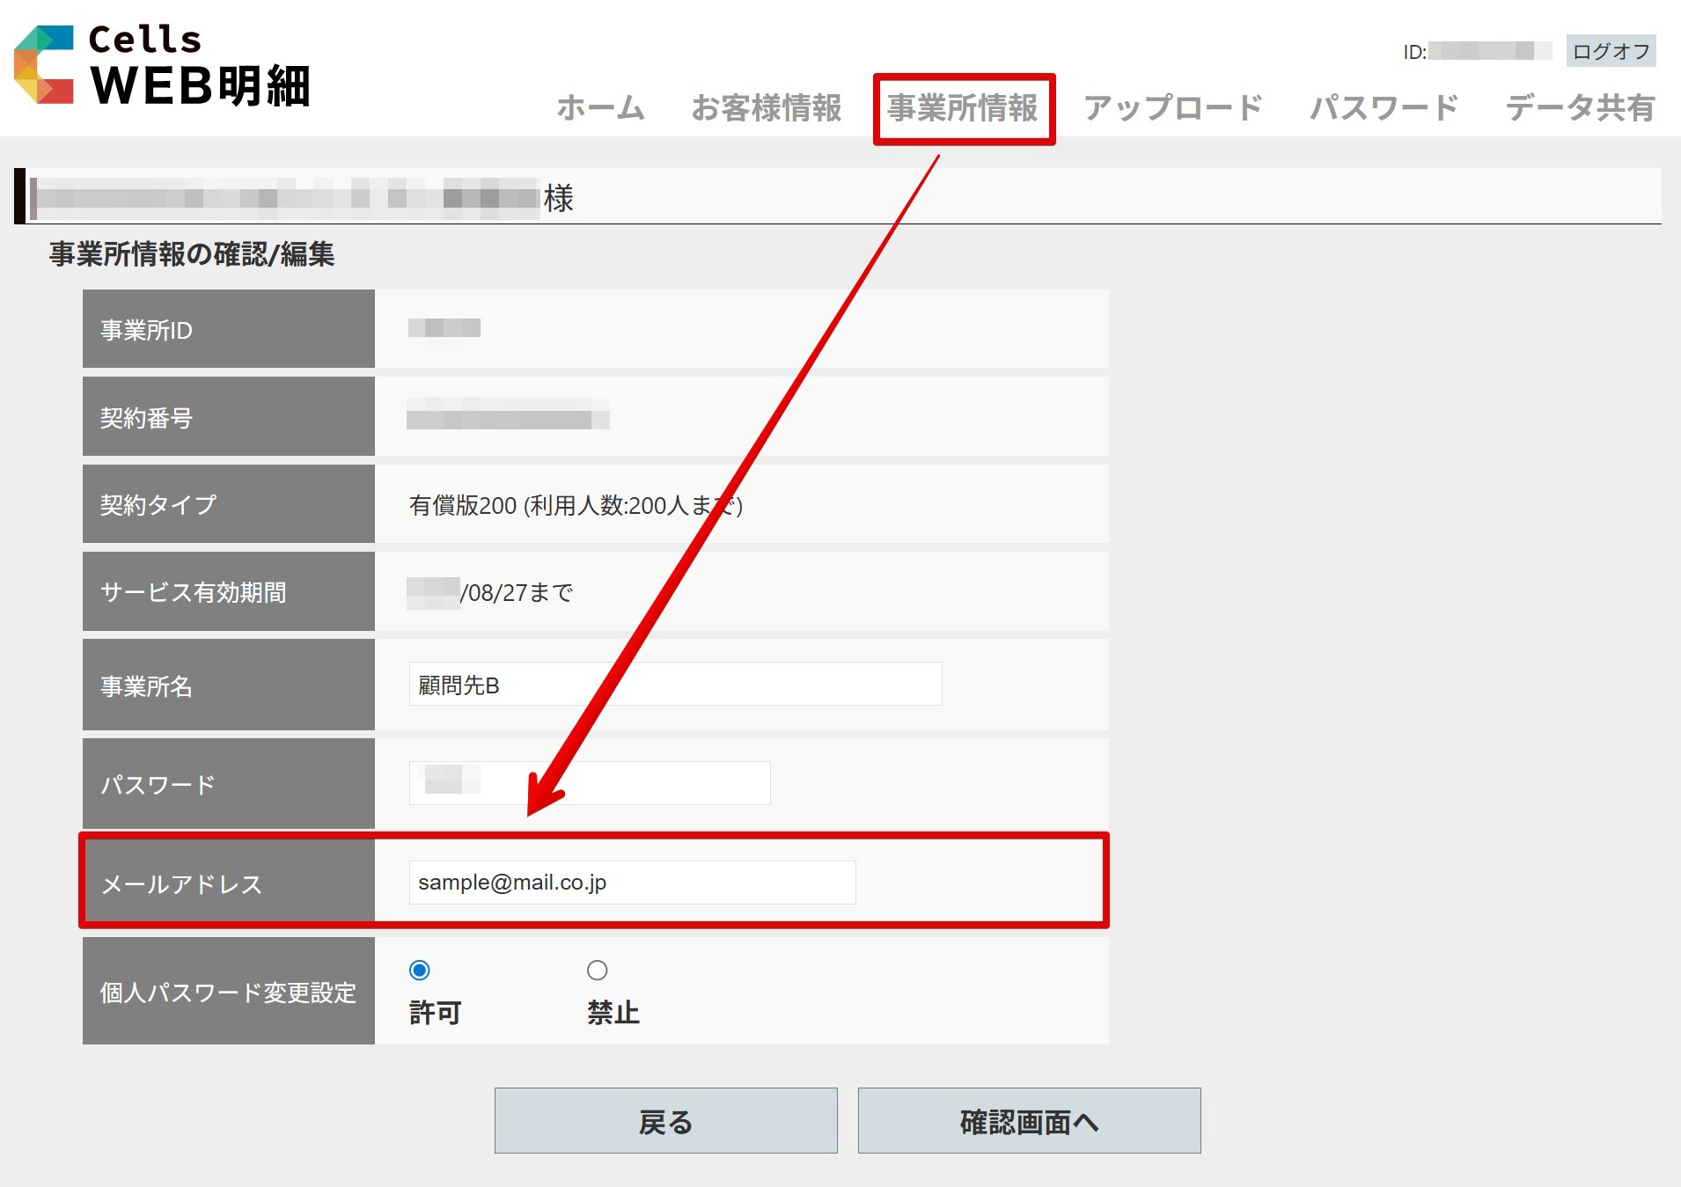Navigate to the パスワード menu item
Screen dimensions: 1681x1187
click(x=1384, y=108)
